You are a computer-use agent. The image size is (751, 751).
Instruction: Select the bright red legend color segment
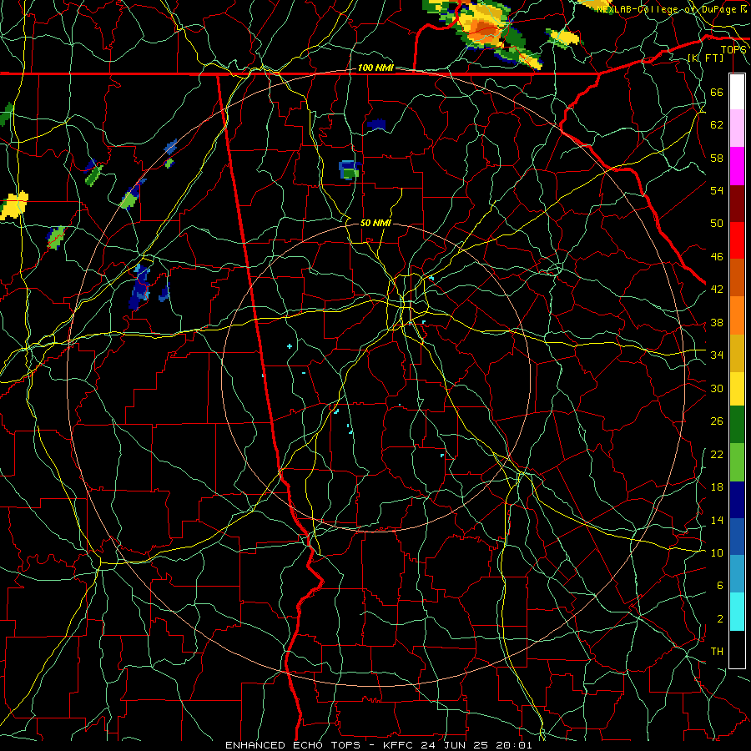pos(737,240)
